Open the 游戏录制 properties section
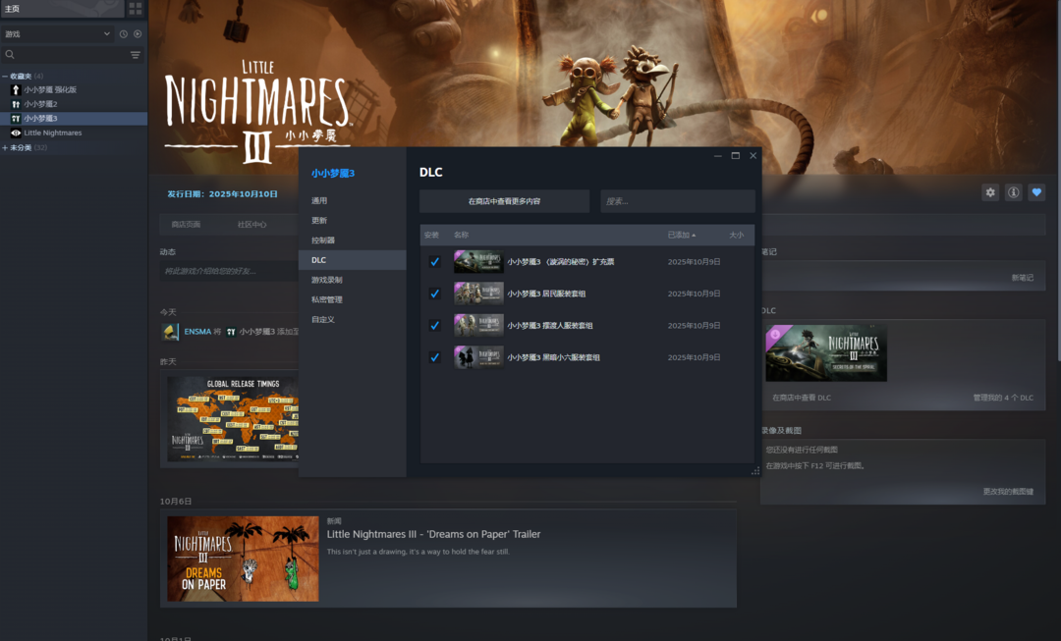Image resolution: width=1061 pixels, height=641 pixels. point(327,280)
